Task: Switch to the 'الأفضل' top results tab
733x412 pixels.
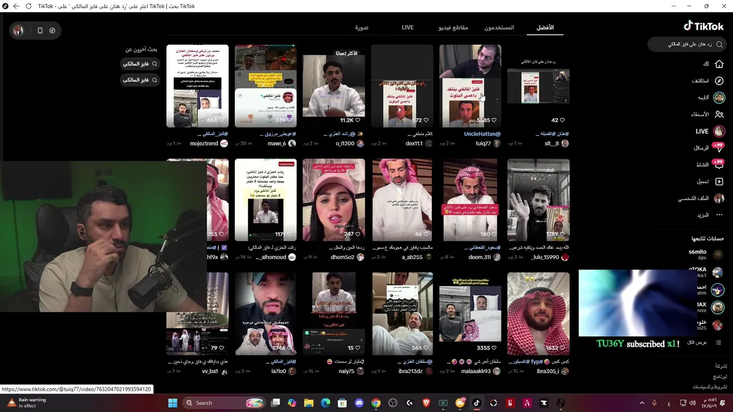Action: coord(545,27)
